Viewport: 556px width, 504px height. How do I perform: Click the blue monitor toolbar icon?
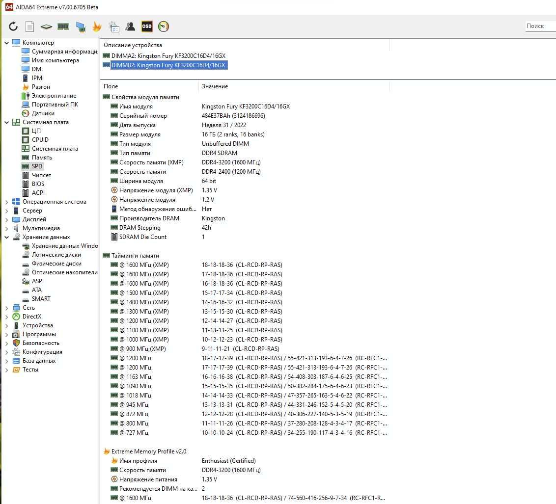coord(81,27)
